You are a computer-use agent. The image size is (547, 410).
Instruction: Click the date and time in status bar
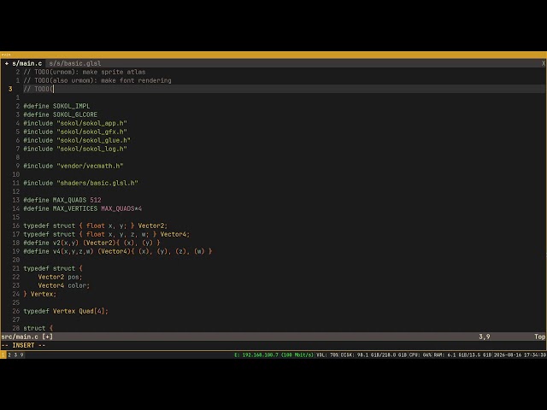[520, 355]
